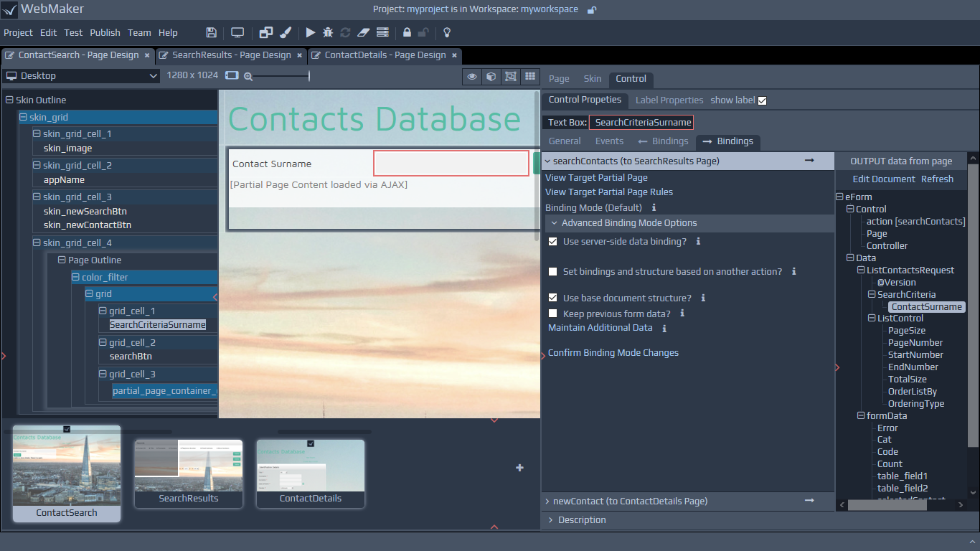Click the Run play icon in toolbar
Screen dimensions: 980x551
(x=310, y=32)
